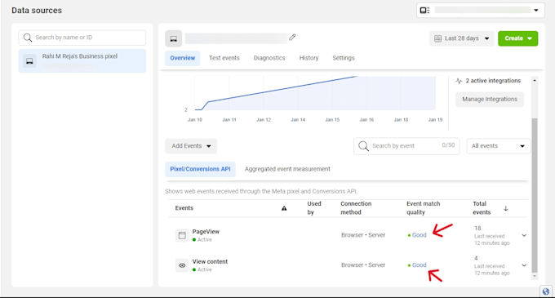Click the Rahi M Reja's Business pixel icon
This screenshot has height=298, width=555.
point(29,61)
